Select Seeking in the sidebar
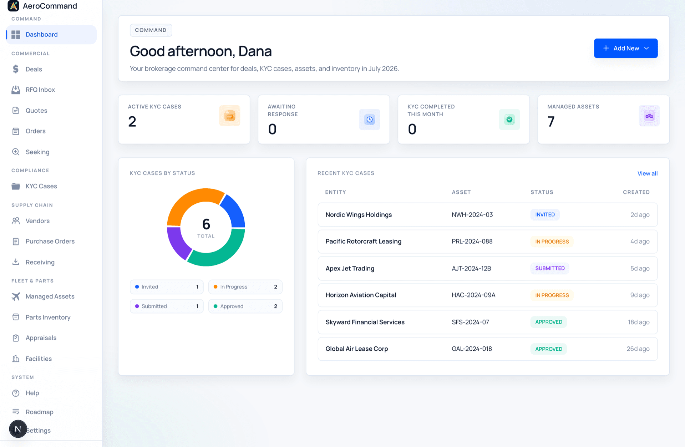 [51, 152]
